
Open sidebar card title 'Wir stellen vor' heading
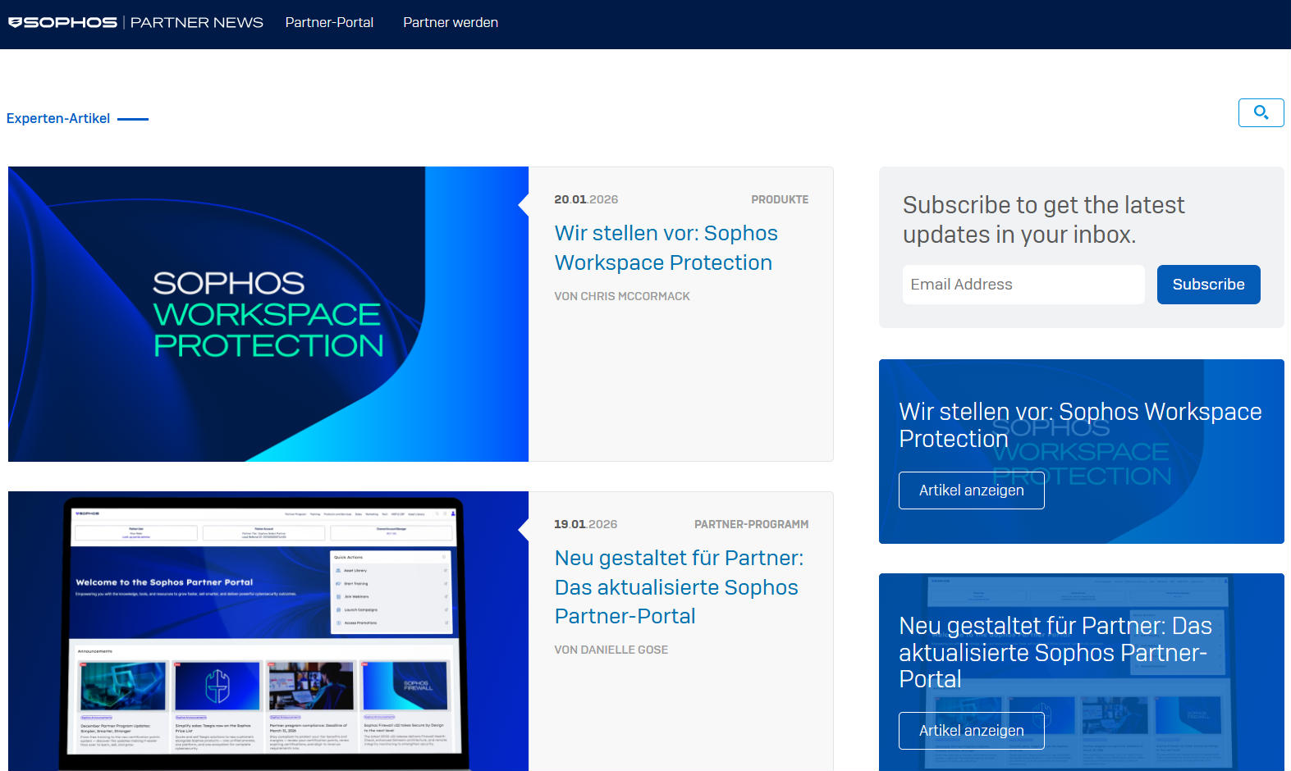pos(1080,425)
